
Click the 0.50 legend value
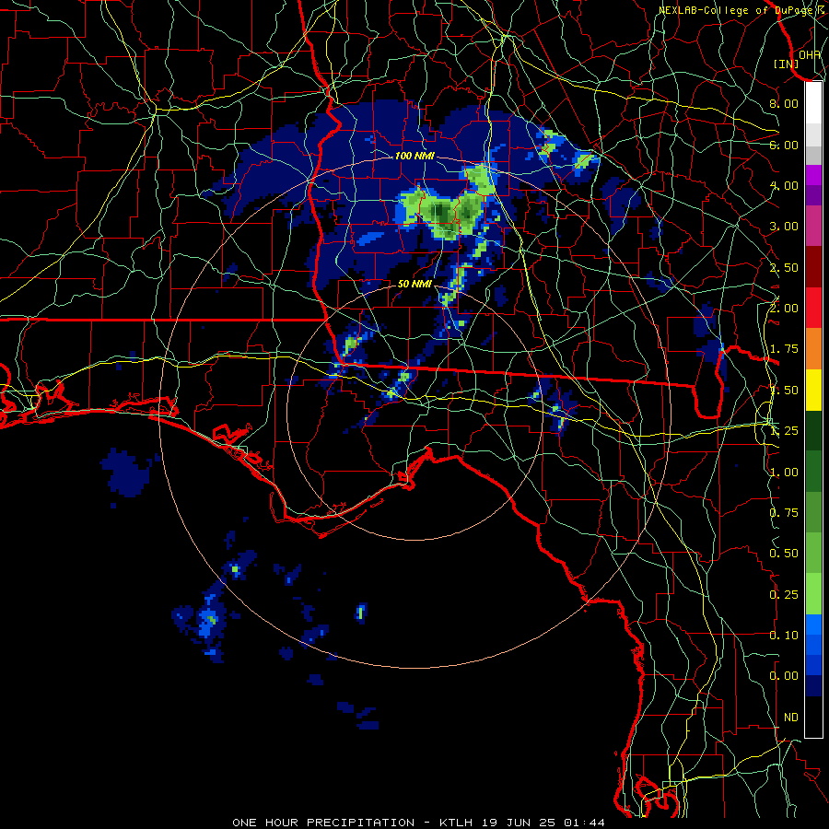pos(784,554)
